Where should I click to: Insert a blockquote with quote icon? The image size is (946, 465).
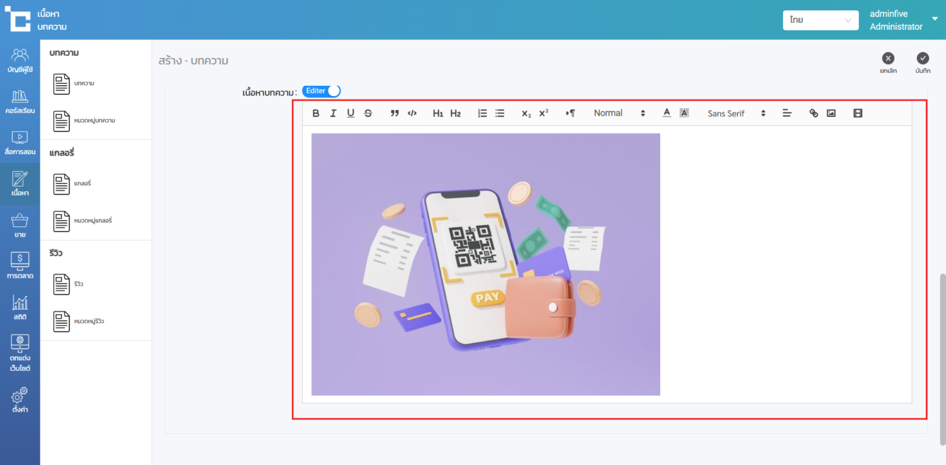395,114
